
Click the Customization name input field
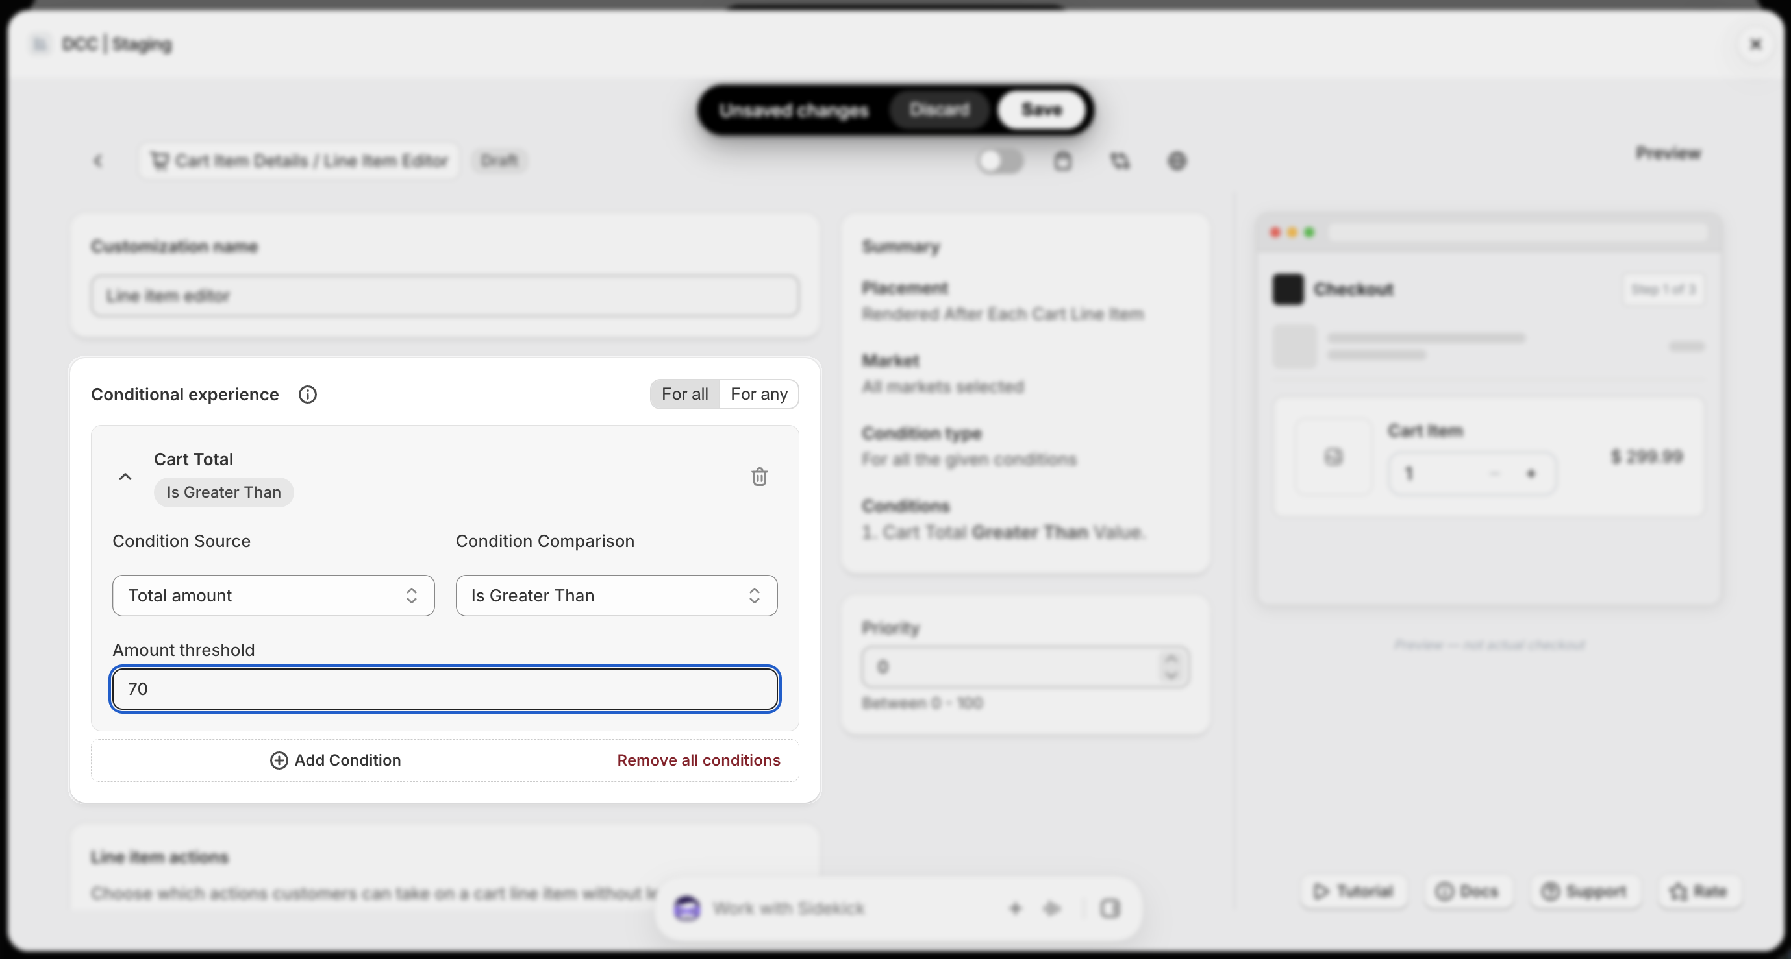click(445, 296)
